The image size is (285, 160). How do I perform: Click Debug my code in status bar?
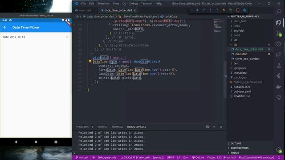pyautogui.click(x=107, y=157)
